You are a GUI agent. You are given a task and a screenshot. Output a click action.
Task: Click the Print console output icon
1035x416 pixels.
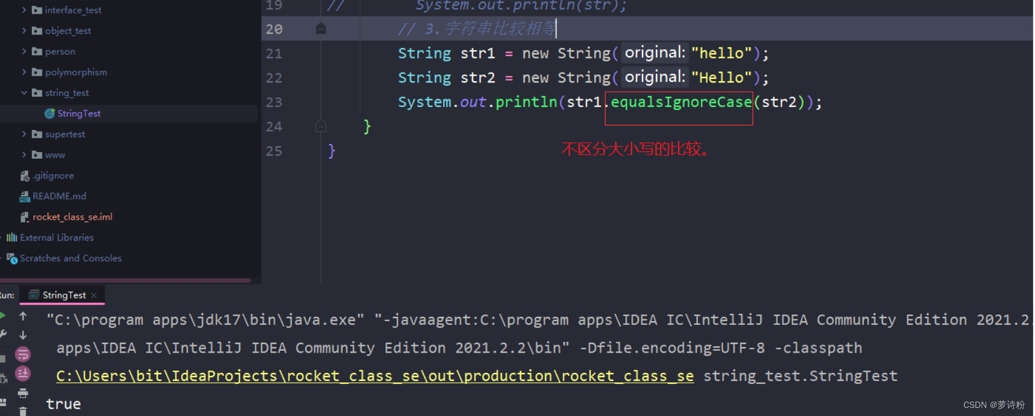(23, 393)
